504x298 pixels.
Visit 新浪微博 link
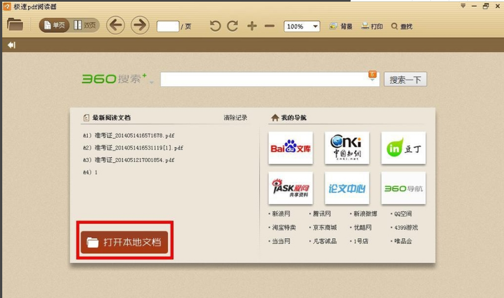(x=365, y=214)
